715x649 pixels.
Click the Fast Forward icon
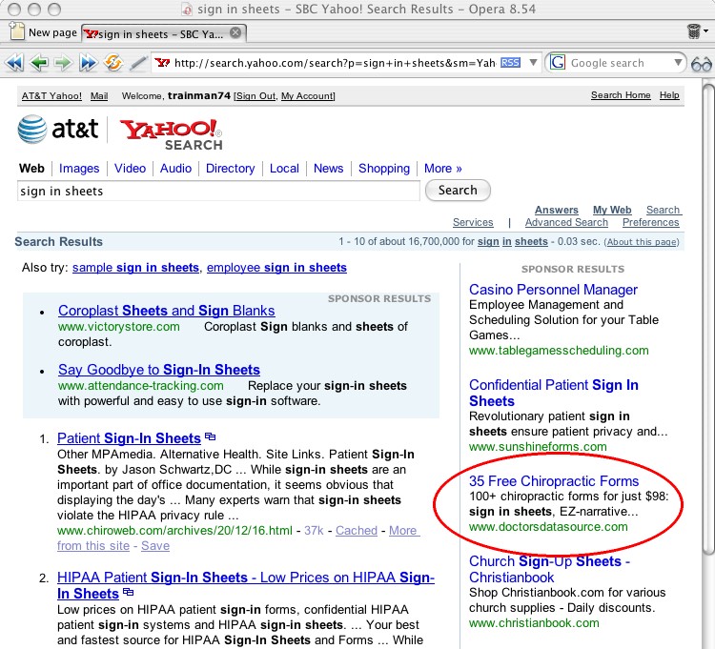pos(88,63)
